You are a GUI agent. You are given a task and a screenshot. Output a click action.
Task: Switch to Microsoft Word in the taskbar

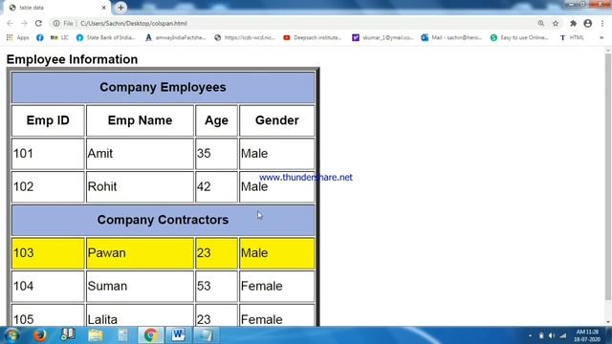178,335
